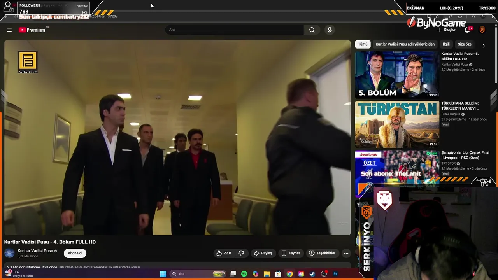The width and height of the screenshot is (498, 280).
Task: Open the YouTube hamburger guide menu
Action: pos(9,30)
